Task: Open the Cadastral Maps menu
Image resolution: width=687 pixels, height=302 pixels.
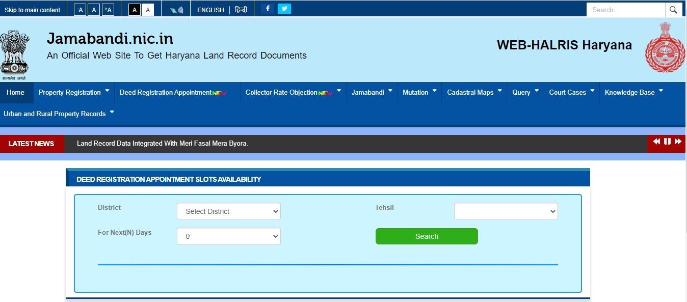Action: click(x=470, y=92)
